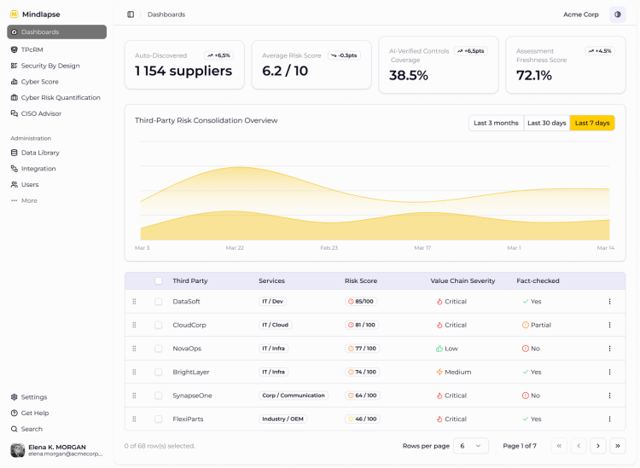The width and height of the screenshot is (640, 468).
Task: Tick the select-all checkbox in table header
Action: [159, 280]
